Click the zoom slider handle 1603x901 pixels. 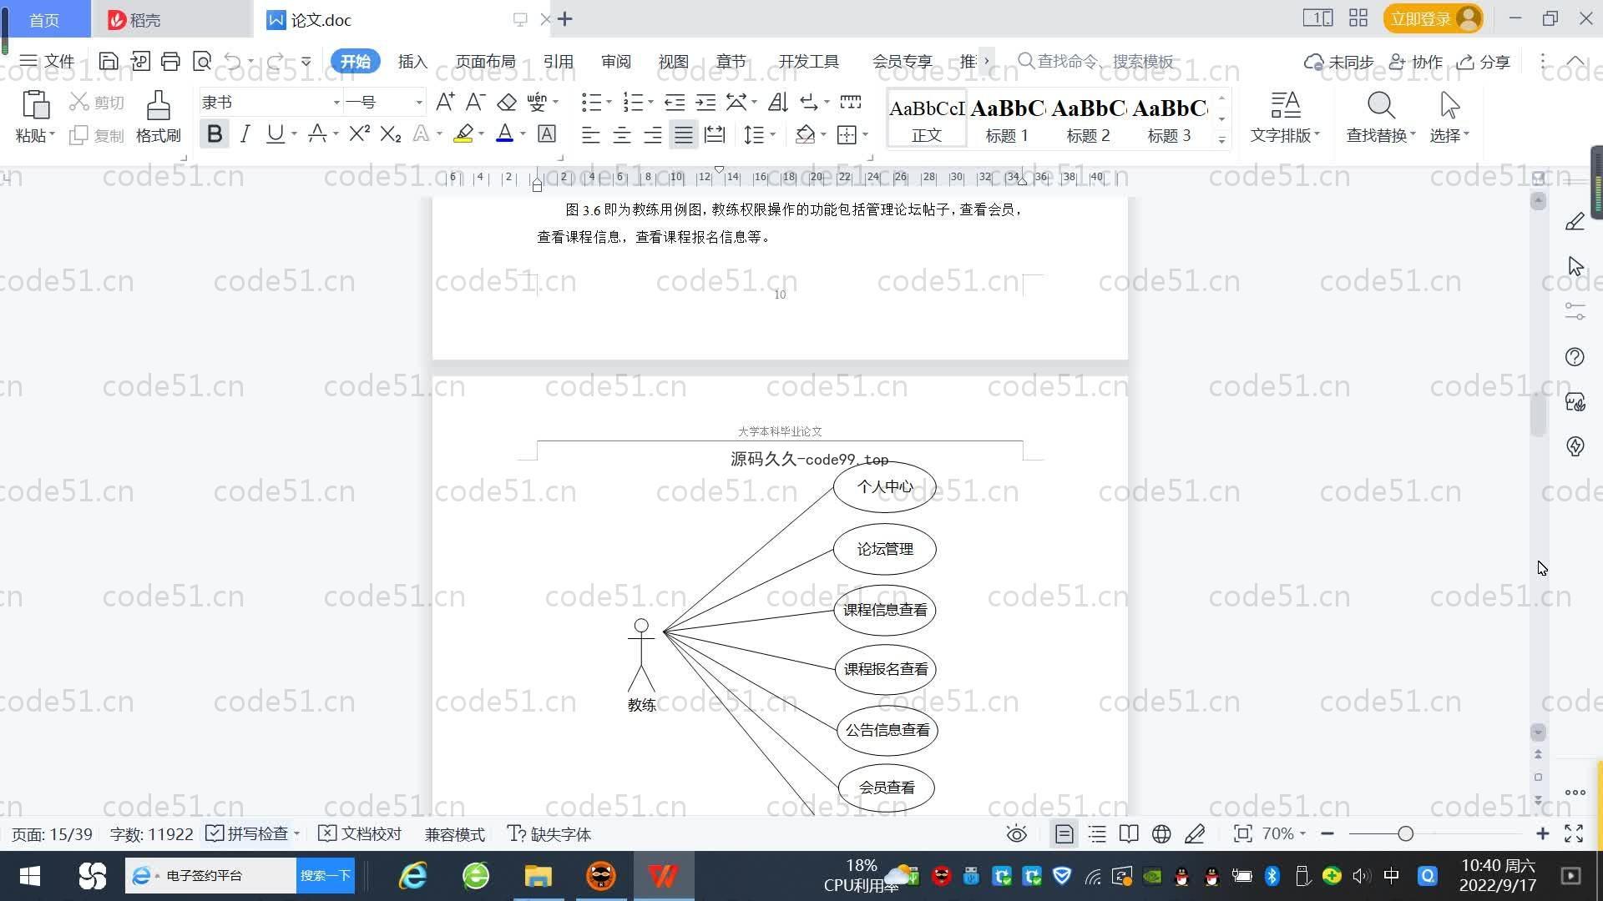pyautogui.click(x=1405, y=833)
